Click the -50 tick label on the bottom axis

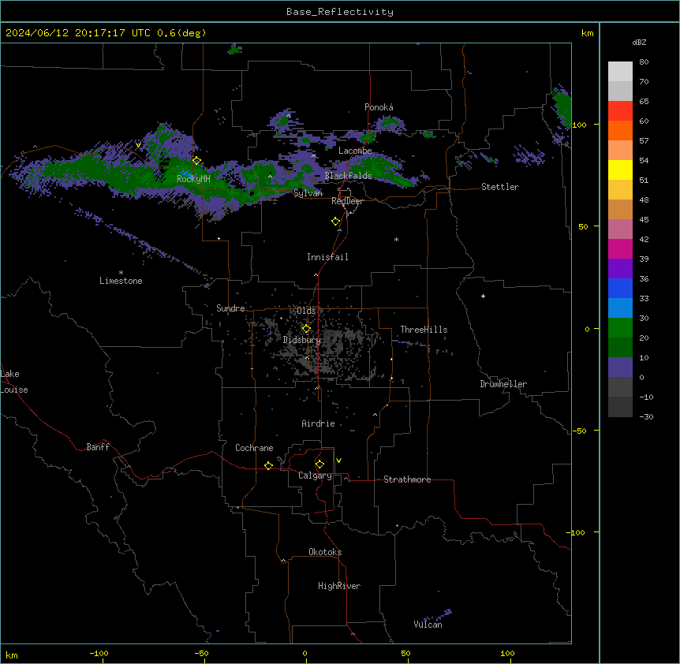click(201, 653)
